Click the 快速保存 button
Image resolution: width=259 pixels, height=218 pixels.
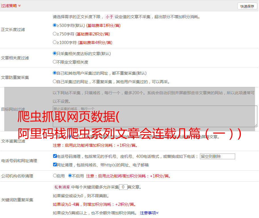(x=247, y=6)
